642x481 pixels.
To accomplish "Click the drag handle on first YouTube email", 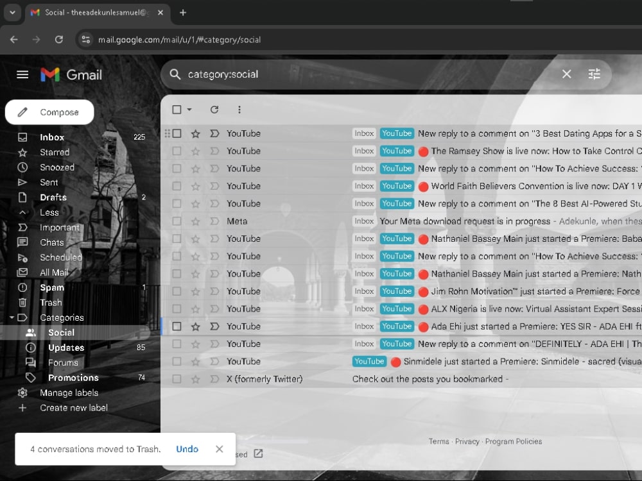I will (167, 133).
